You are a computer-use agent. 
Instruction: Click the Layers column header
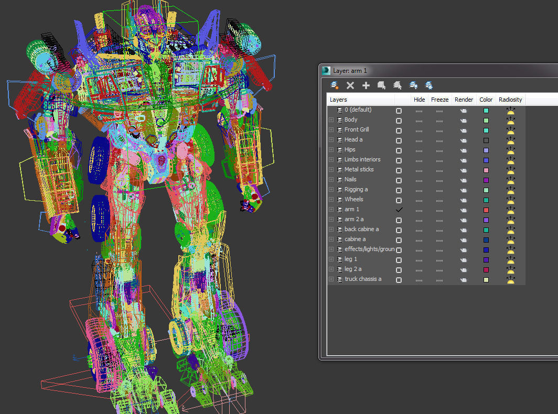(x=360, y=100)
